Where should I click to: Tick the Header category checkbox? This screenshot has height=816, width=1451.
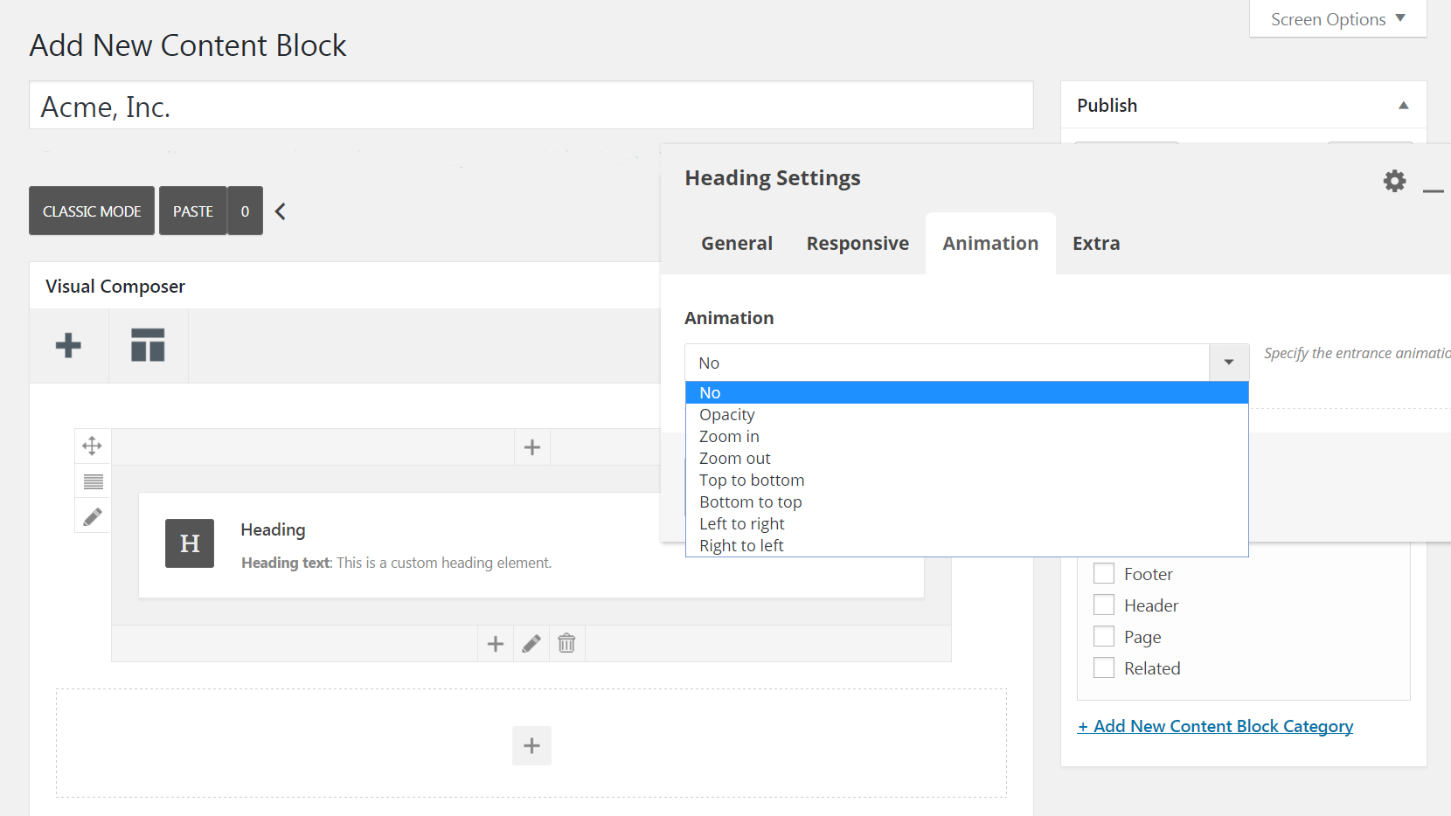point(1104,605)
